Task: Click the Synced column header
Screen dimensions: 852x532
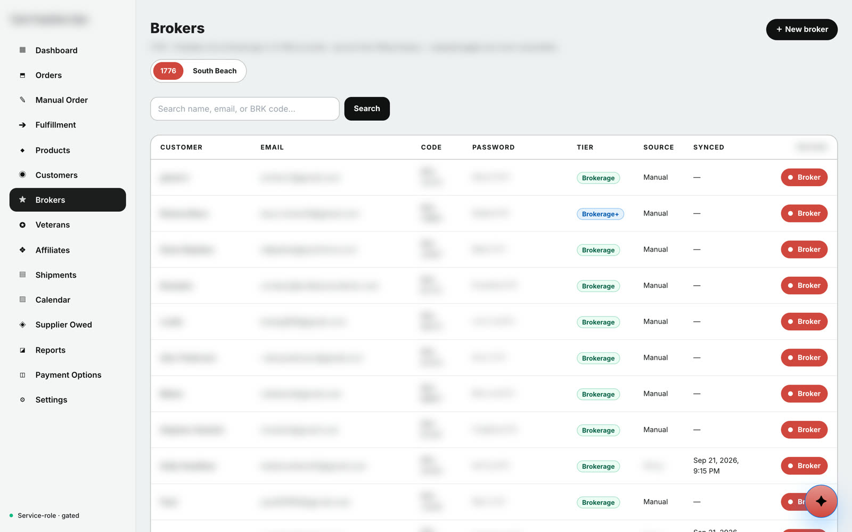Action: [708, 147]
